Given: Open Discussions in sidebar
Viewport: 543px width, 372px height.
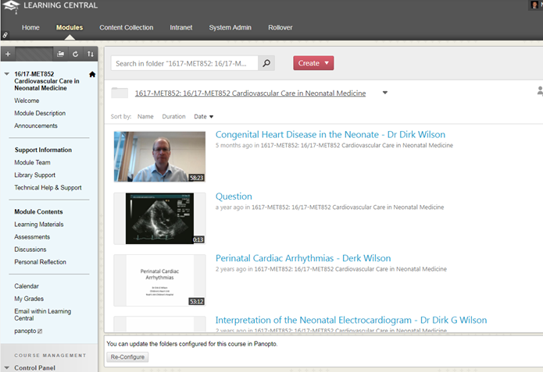Looking at the screenshot, I should click(30, 250).
